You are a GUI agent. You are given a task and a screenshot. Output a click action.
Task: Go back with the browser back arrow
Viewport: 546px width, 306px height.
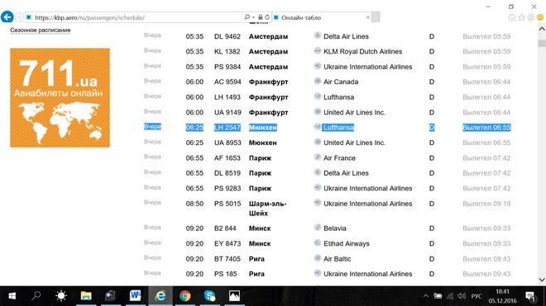tap(7, 17)
